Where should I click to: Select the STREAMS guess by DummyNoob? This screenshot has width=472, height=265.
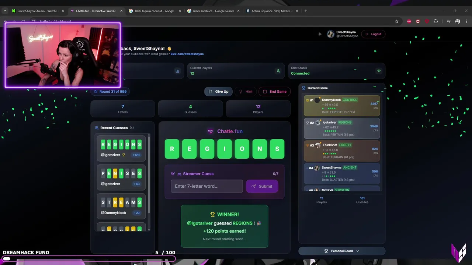pyautogui.click(x=121, y=206)
